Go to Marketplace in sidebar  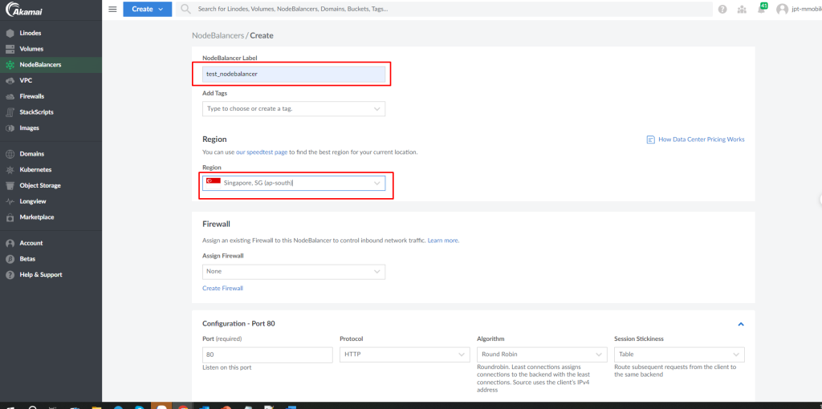click(37, 217)
